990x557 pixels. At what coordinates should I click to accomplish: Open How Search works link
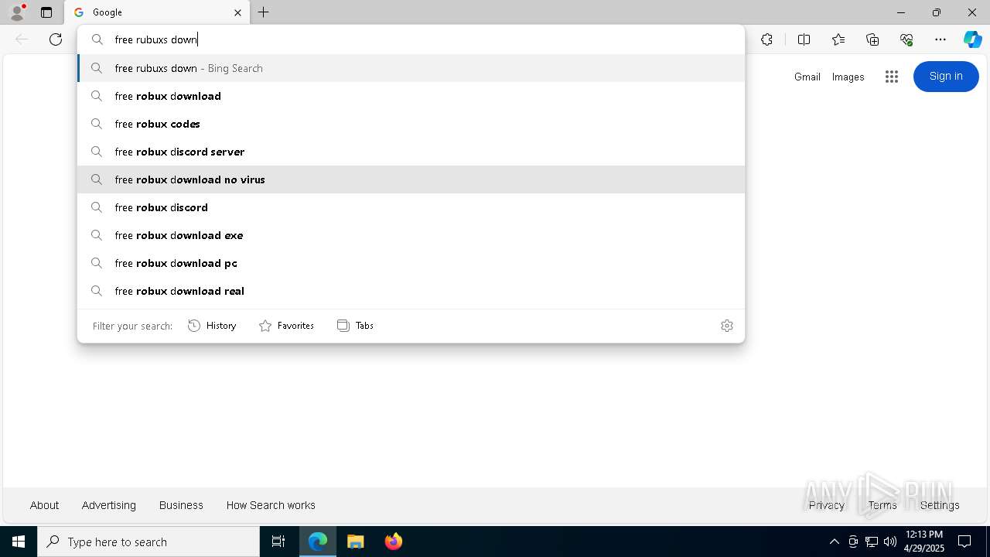271,505
